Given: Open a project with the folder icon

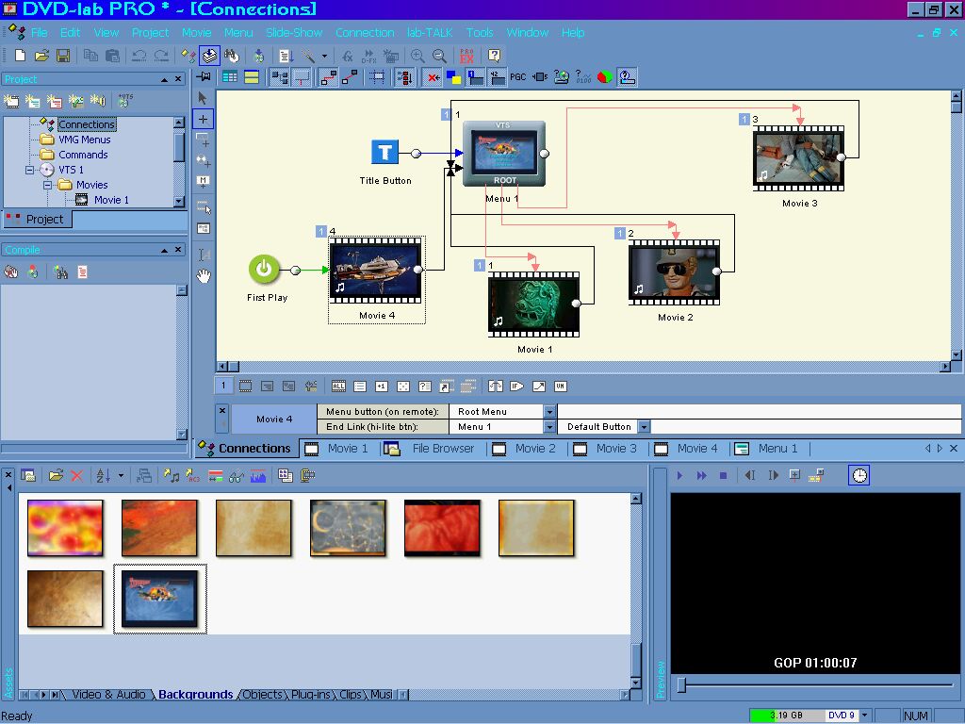Looking at the screenshot, I should 41,56.
